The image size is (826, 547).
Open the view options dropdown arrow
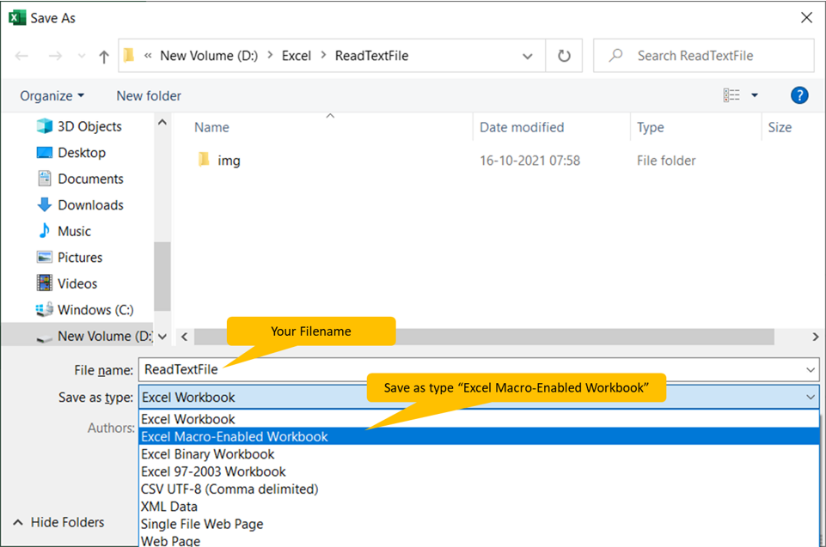(x=755, y=95)
